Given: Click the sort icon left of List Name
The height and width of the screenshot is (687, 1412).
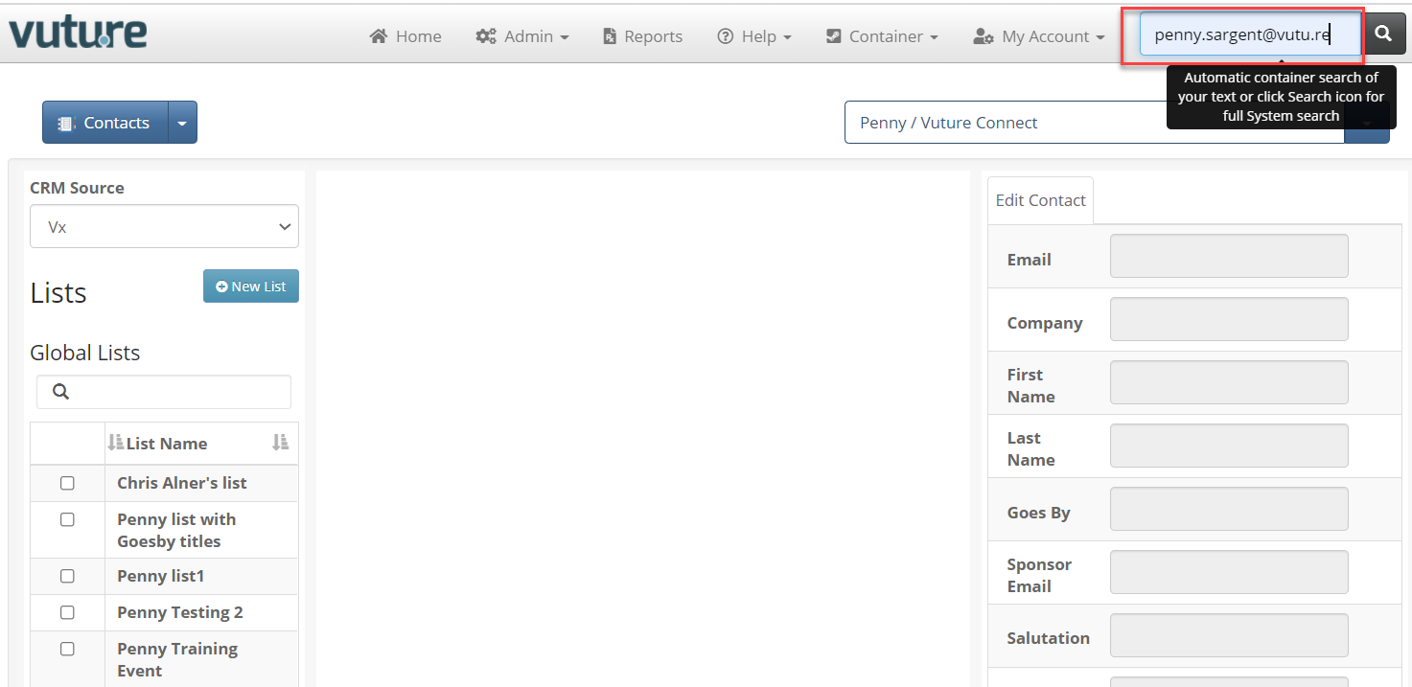Looking at the screenshot, I should 116,443.
